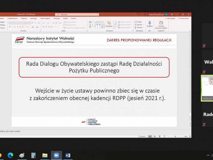Toggle the bulleted list button
213x160 pixels.
click(x=44, y=23)
